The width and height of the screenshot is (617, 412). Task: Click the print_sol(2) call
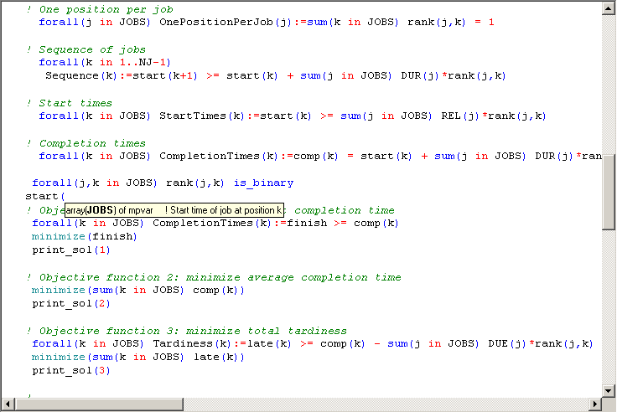pyautogui.click(x=70, y=303)
